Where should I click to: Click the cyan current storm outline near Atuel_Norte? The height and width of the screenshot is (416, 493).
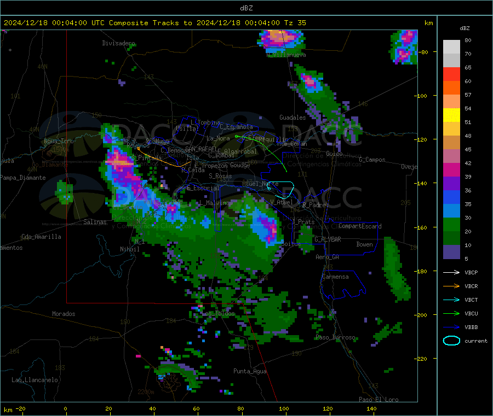[280, 190]
